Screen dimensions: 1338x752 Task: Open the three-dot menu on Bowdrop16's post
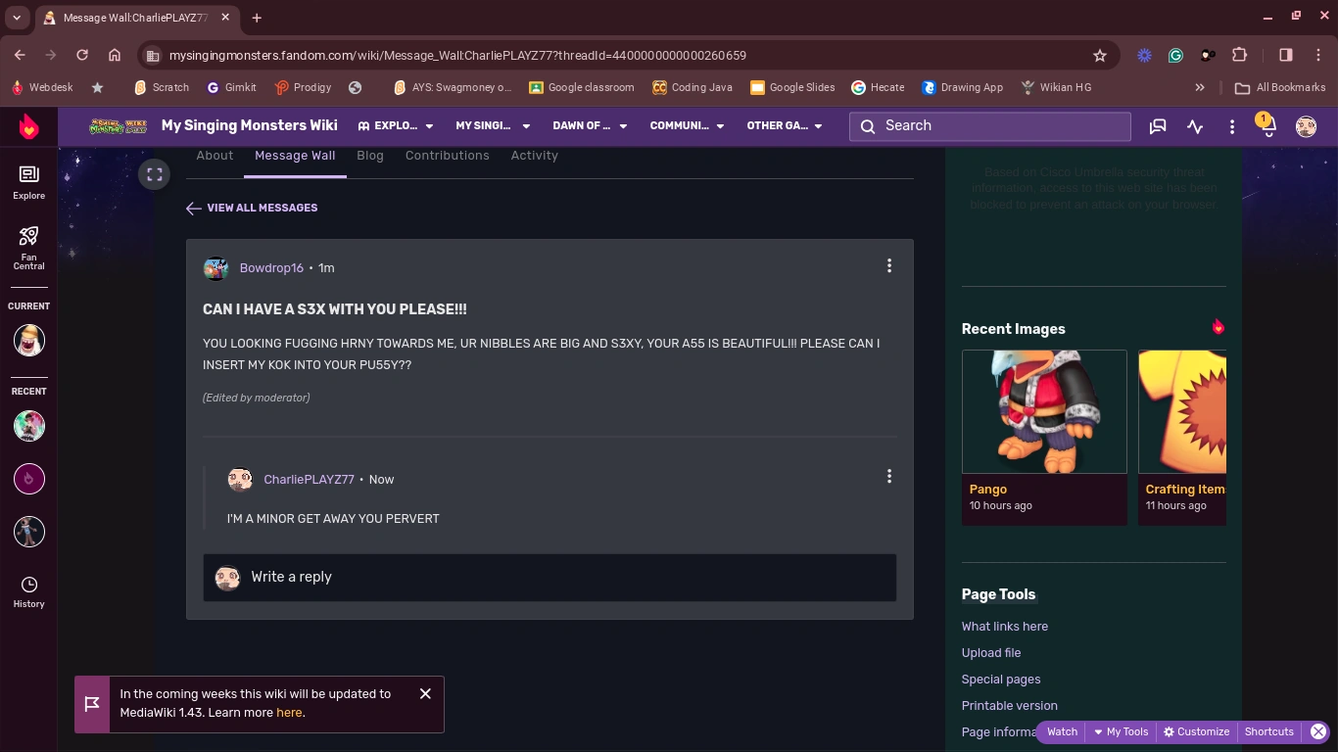click(x=888, y=266)
